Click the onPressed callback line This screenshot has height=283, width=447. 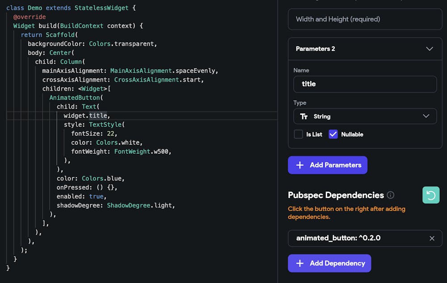[87, 187]
